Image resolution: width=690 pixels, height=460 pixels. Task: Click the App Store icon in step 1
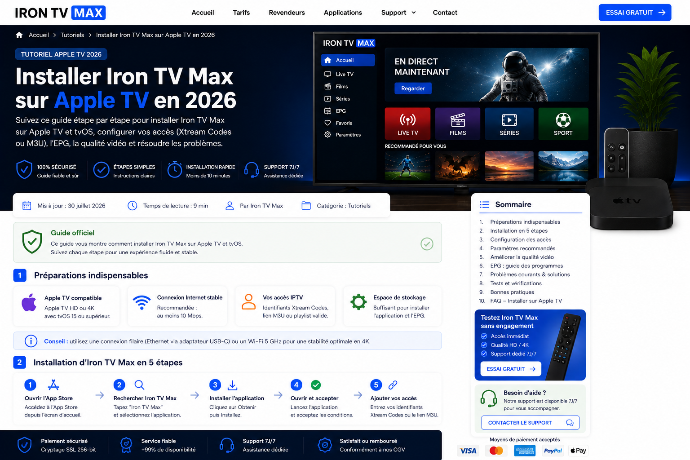[x=53, y=385]
